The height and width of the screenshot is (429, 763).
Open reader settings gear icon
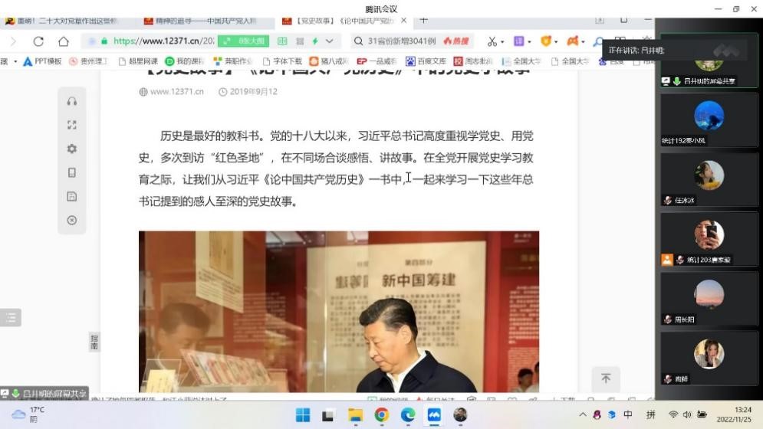(72, 149)
